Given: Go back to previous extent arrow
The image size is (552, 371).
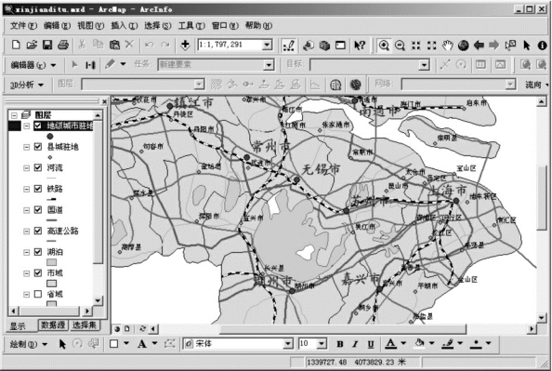Looking at the screenshot, I should [479, 46].
